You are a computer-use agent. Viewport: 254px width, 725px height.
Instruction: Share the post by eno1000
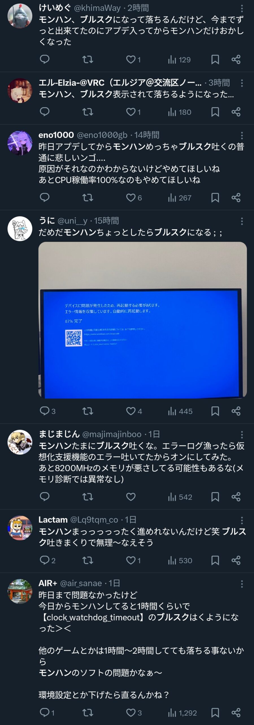(x=236, y=197)
